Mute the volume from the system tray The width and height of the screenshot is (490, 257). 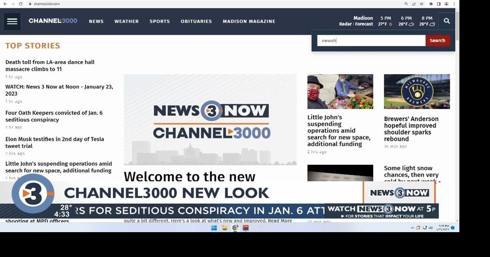[x=430, y=228]
